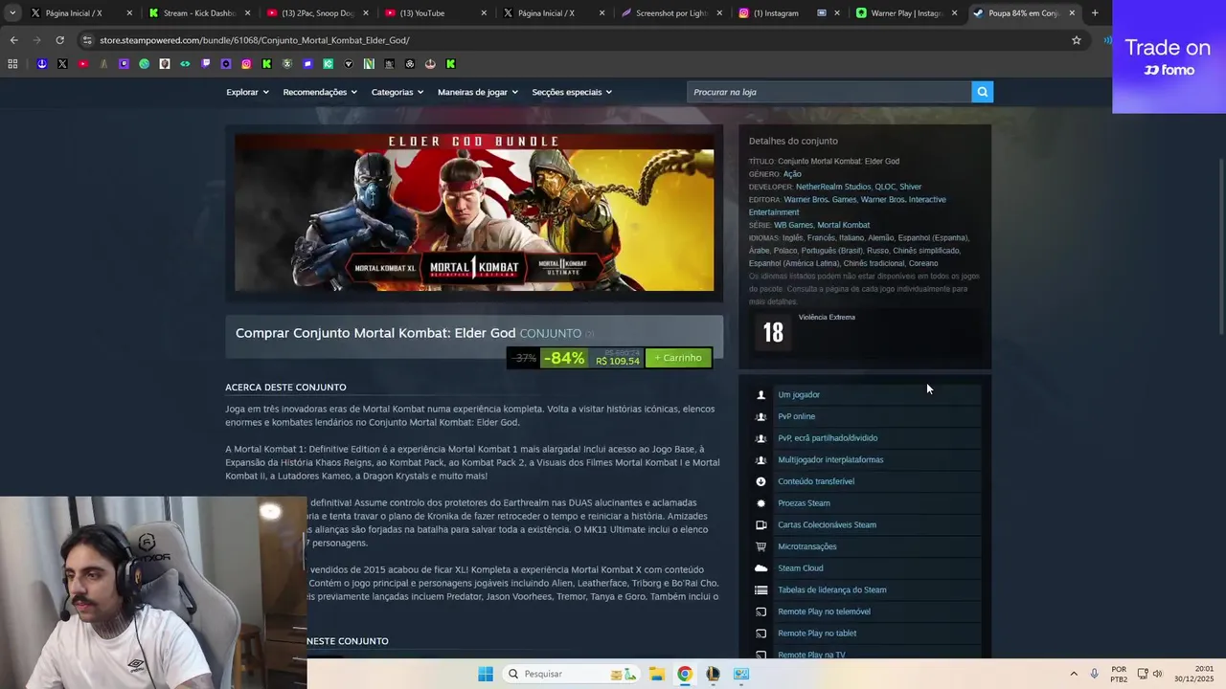Click the Microtransações cart icon

pyautogui.click(x=761, y=546)
